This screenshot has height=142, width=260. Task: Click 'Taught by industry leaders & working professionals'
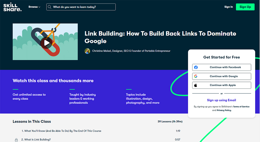(x=82, y=99)
